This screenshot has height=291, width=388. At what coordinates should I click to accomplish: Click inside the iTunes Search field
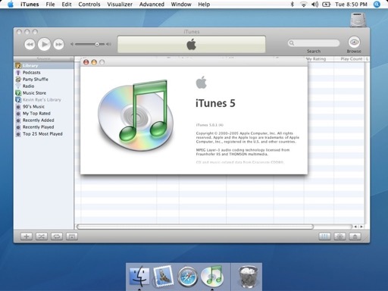coord(314,43)
